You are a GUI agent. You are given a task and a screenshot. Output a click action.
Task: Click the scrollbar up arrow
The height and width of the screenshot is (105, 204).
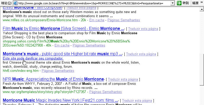coord(202,9)
